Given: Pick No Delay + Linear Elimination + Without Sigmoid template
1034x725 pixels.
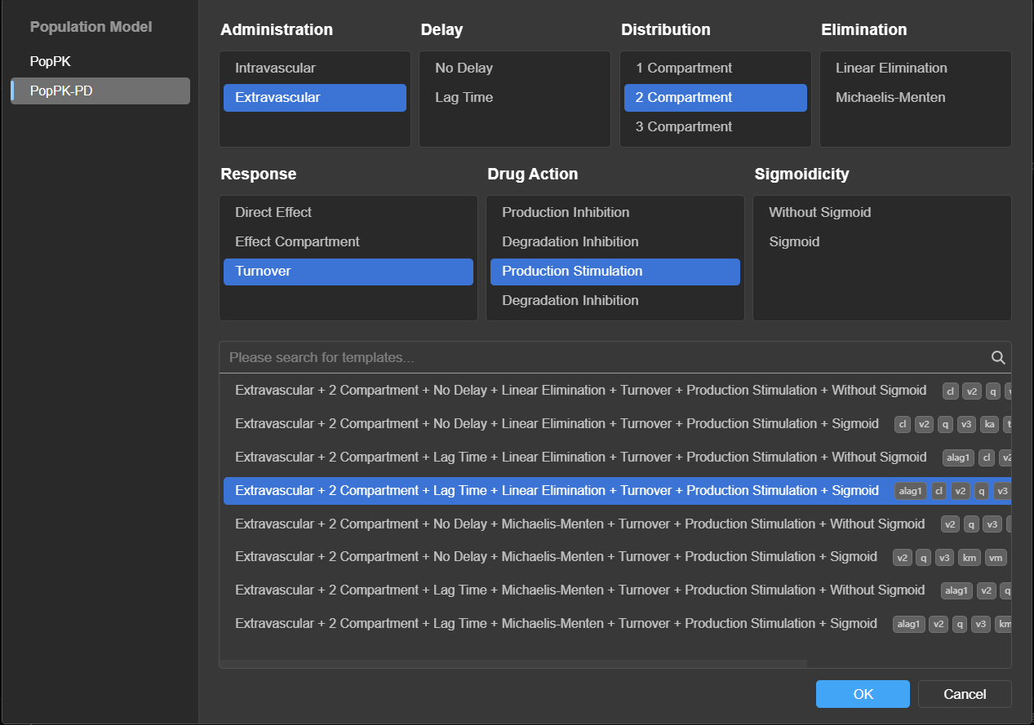Looking at the screenshot, I should tap(617, 390).
